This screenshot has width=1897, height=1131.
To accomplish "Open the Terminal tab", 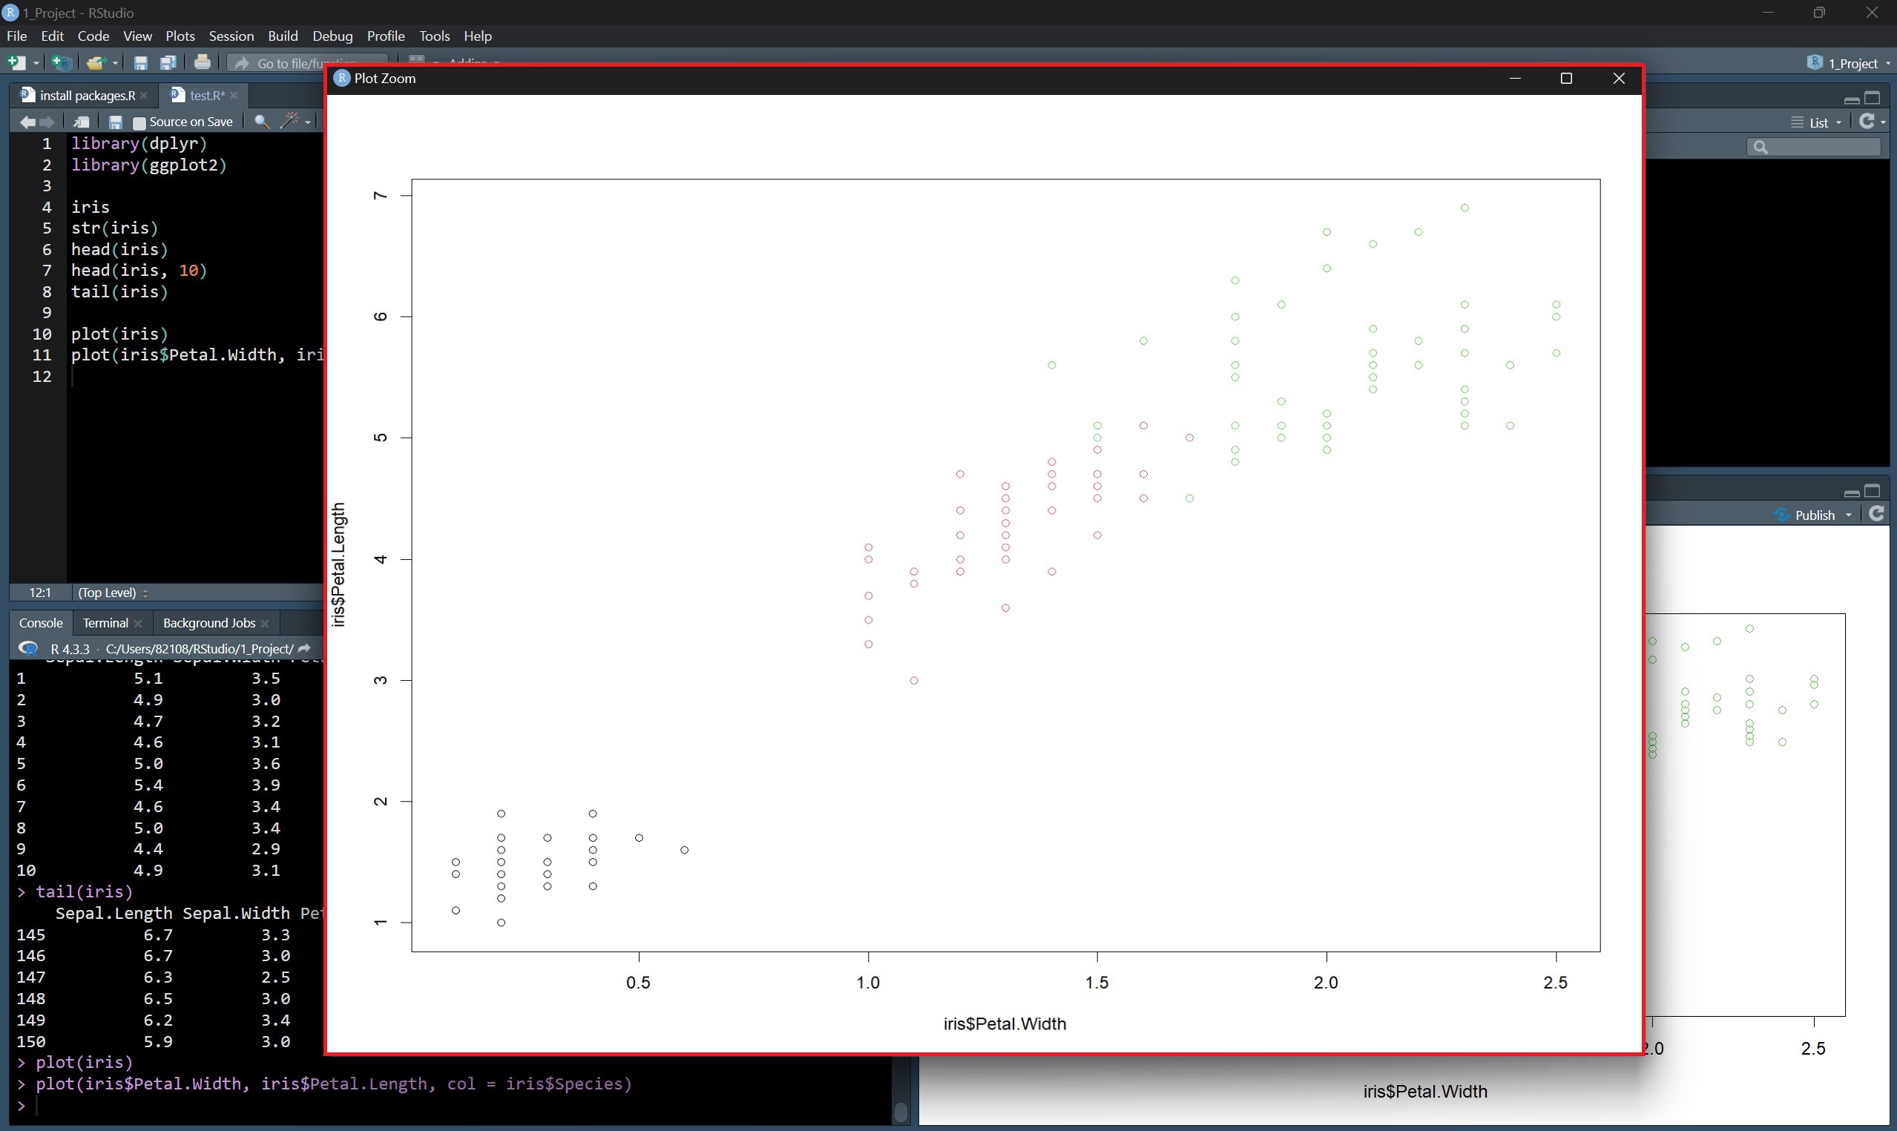I will point(105,623).
